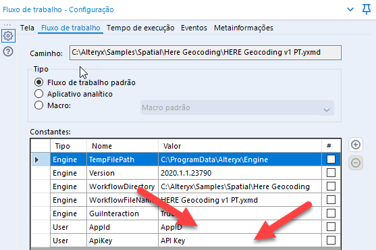Select the User type cell for ApiKey
376x250 pixels.
(68, 241)
